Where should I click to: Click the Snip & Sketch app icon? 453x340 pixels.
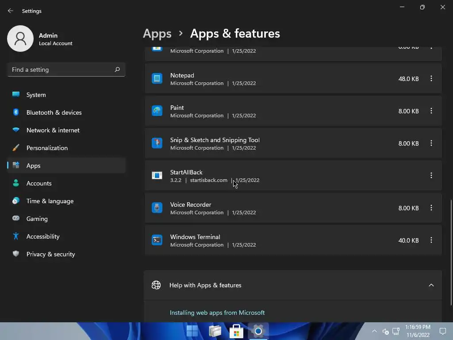pyautogui.click(x=157, y=143)
